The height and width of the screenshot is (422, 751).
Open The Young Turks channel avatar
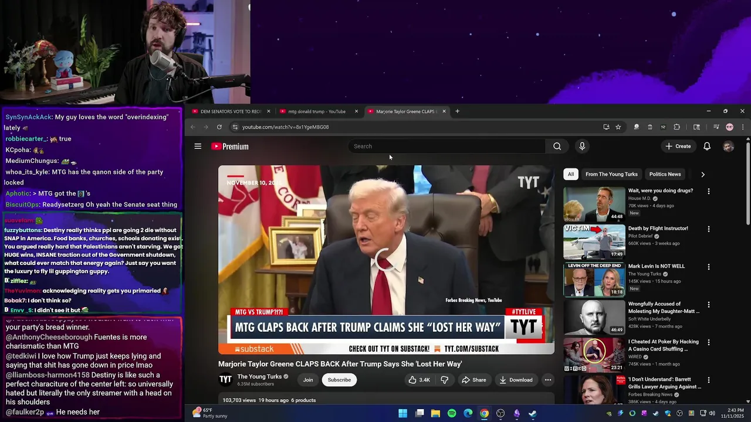click(x=225, y=380)
